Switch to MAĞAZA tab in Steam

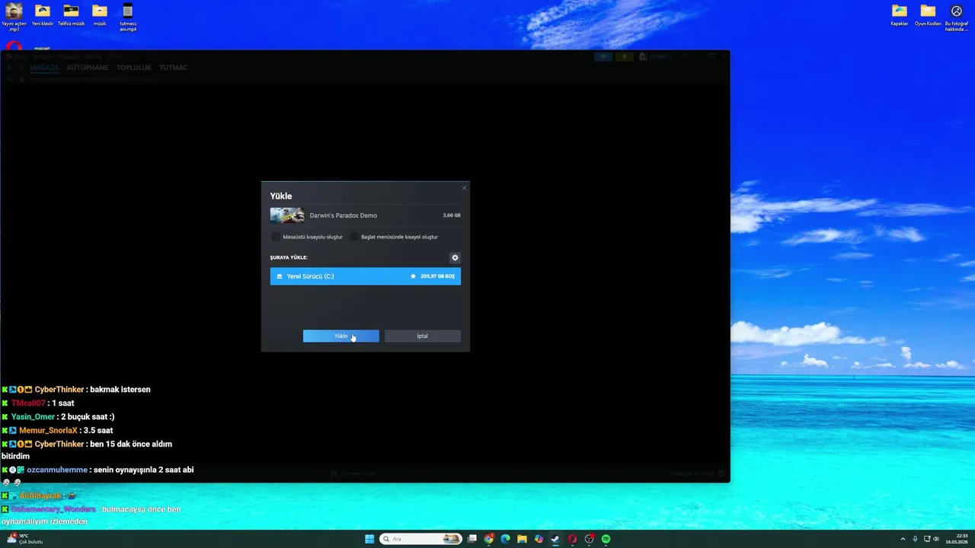point(44,68)
